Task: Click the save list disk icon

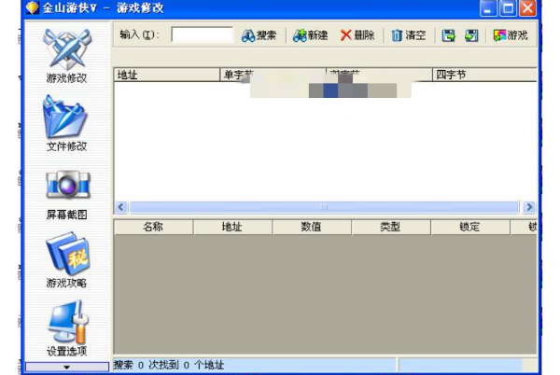Action: pyautogui.click(x=448, y=35)
